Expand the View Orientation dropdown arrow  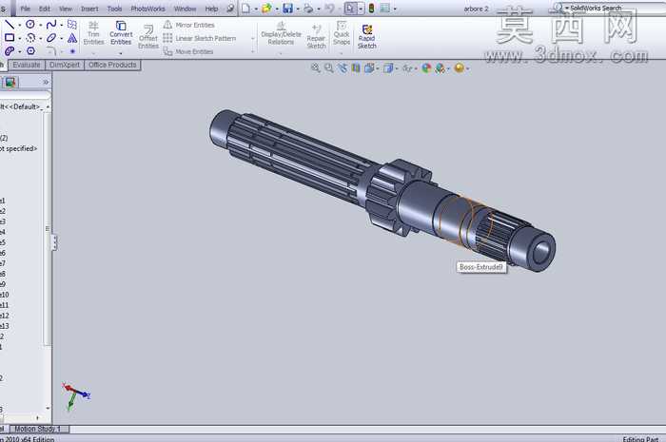click(x=377, y=68)
